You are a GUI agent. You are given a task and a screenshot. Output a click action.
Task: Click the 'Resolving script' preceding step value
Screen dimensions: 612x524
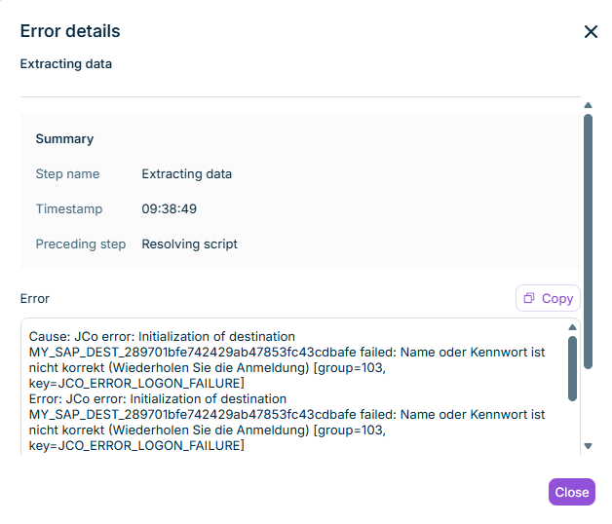pos(189,244)
